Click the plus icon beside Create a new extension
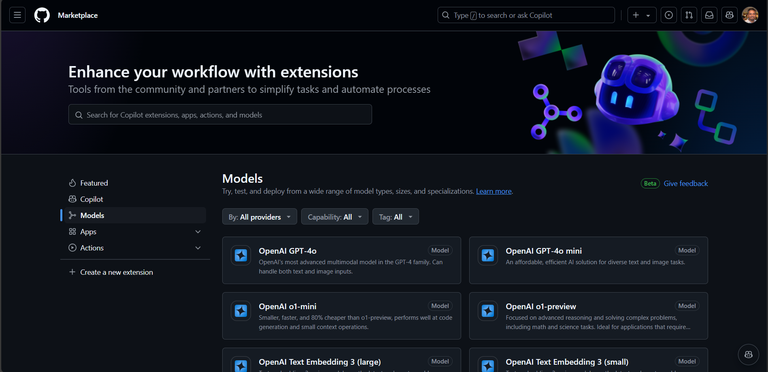 click(72, 272)
